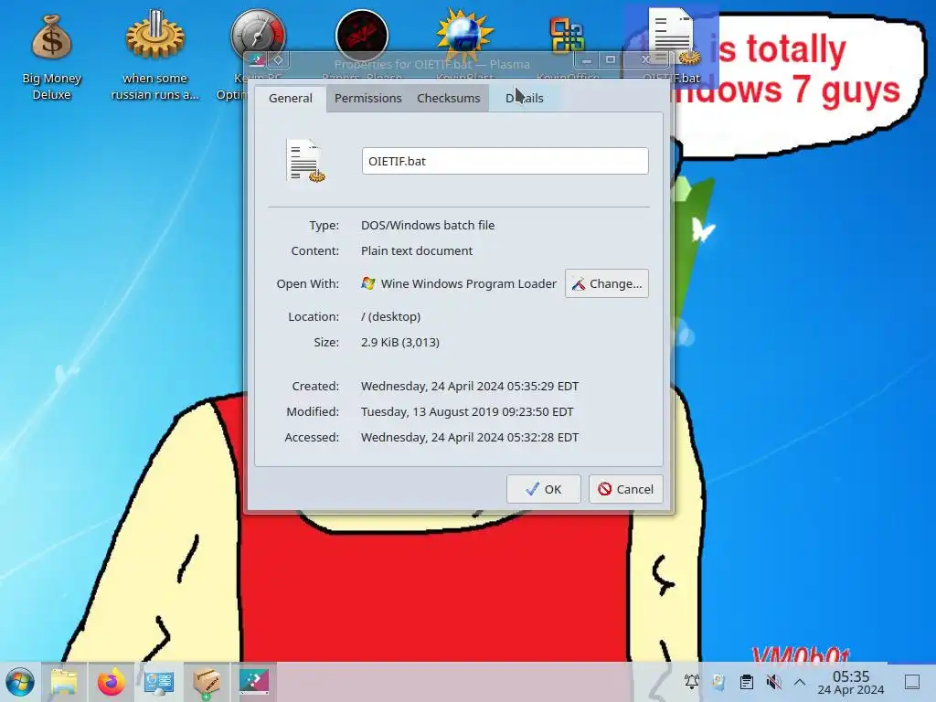Select the dark red round desktop icon

[362, 36]
